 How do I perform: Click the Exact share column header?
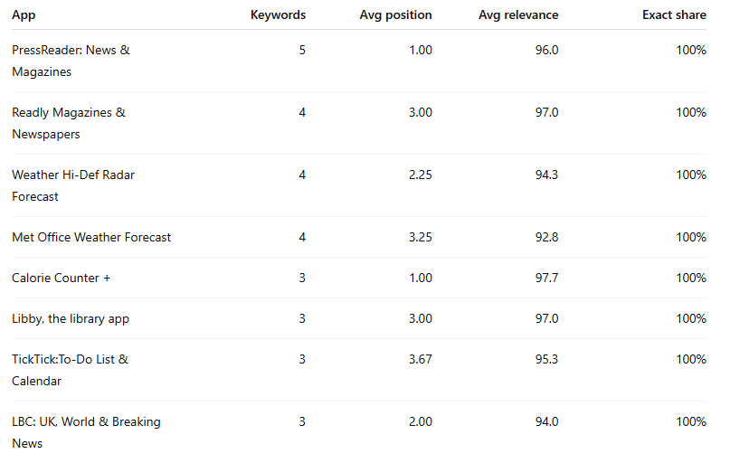(674, 14)
